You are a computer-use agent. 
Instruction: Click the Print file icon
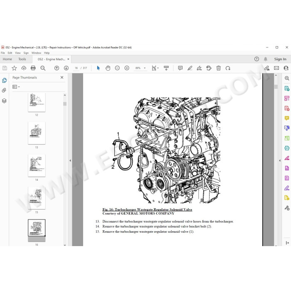(33, 68)
